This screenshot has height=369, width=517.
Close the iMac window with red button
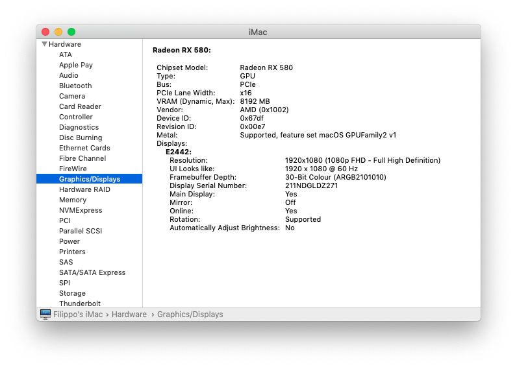45,32
